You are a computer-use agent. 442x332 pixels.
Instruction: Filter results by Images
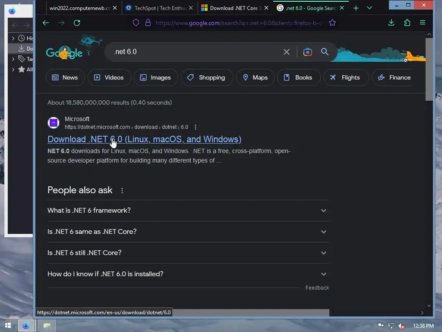coord(155,78)
